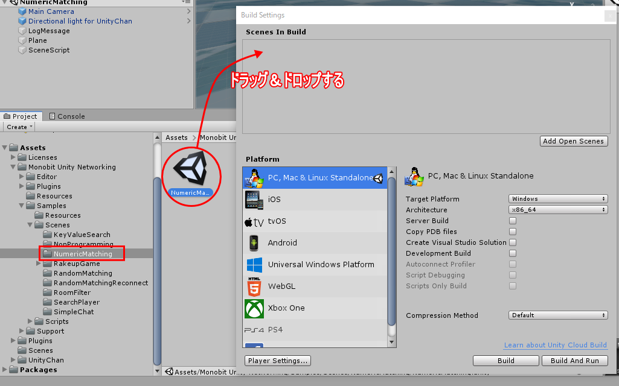Click the Monobit breadcrumb path item

(x=217, y=138)
